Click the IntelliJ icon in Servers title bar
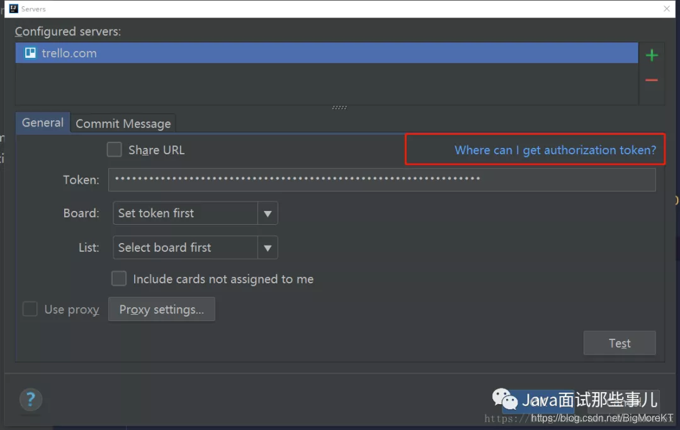The image size is (680, 430). click(x=13, y=9)
